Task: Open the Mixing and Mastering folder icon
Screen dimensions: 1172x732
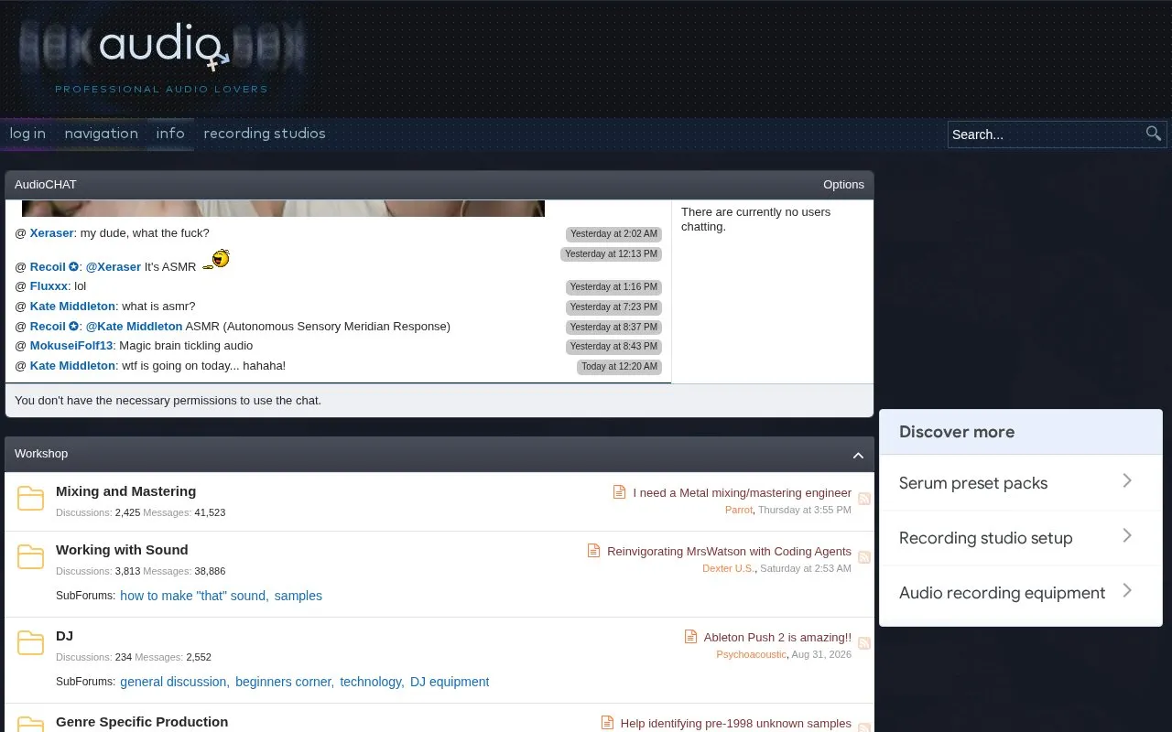Action: click(x=30, y=499)
